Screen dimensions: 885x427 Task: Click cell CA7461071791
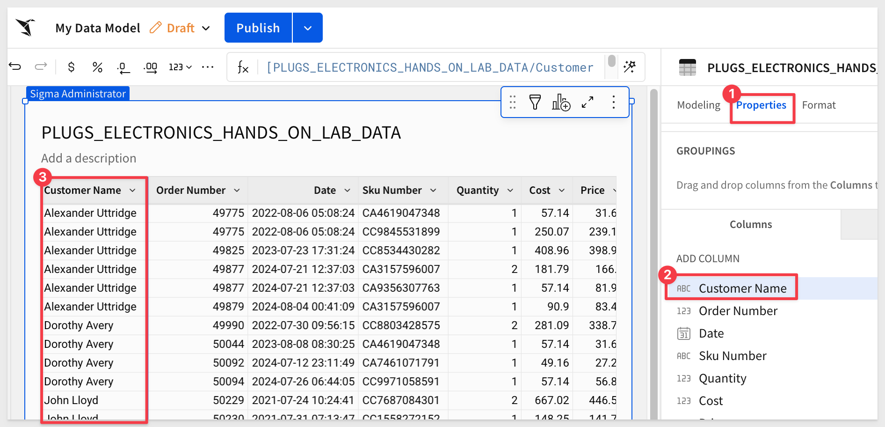pyautogui.click(x=401, y=363)
